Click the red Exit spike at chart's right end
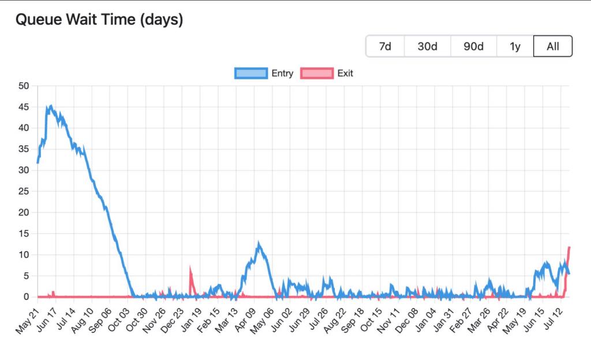The image size is (591, 342). tap(568, 249)
